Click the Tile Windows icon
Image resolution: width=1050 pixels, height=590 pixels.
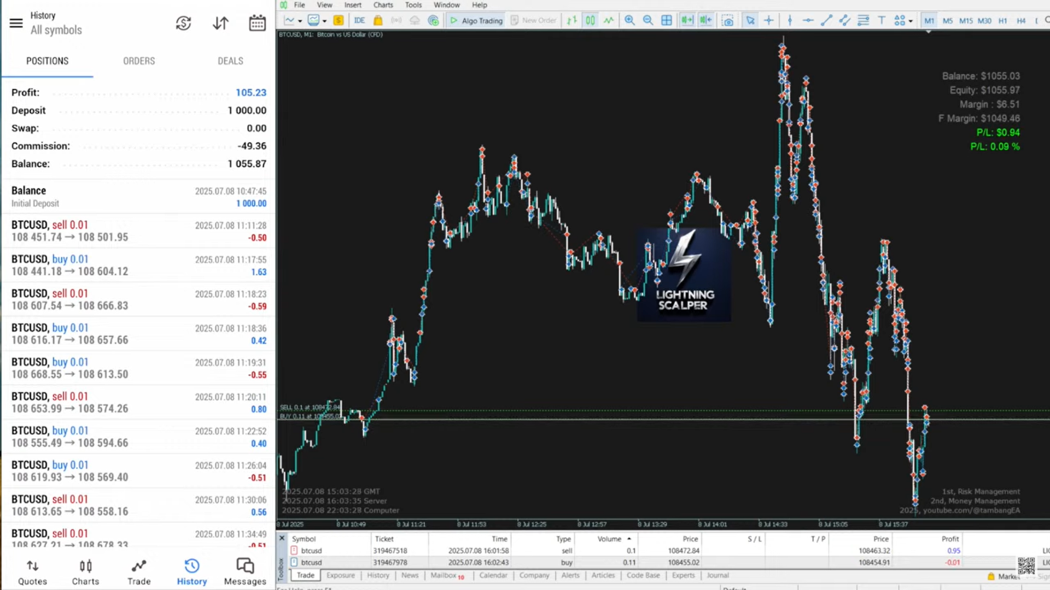667,20
